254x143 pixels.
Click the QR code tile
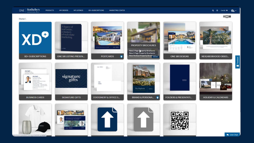[180, 120]
